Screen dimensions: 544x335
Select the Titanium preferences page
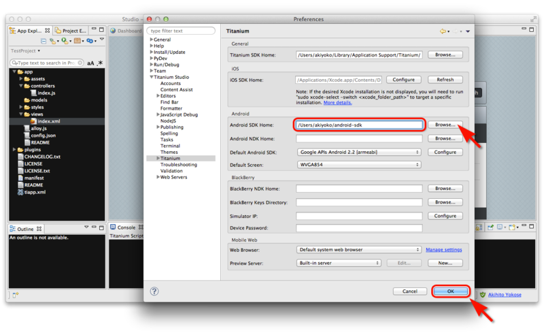[x=170, y=159]
